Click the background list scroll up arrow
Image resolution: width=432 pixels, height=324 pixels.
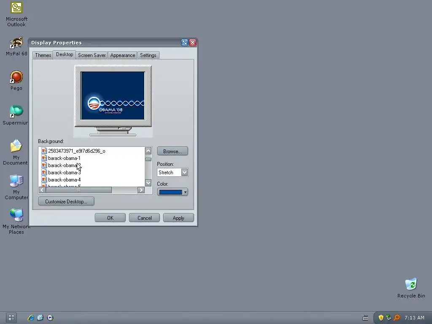click(148, 151)
